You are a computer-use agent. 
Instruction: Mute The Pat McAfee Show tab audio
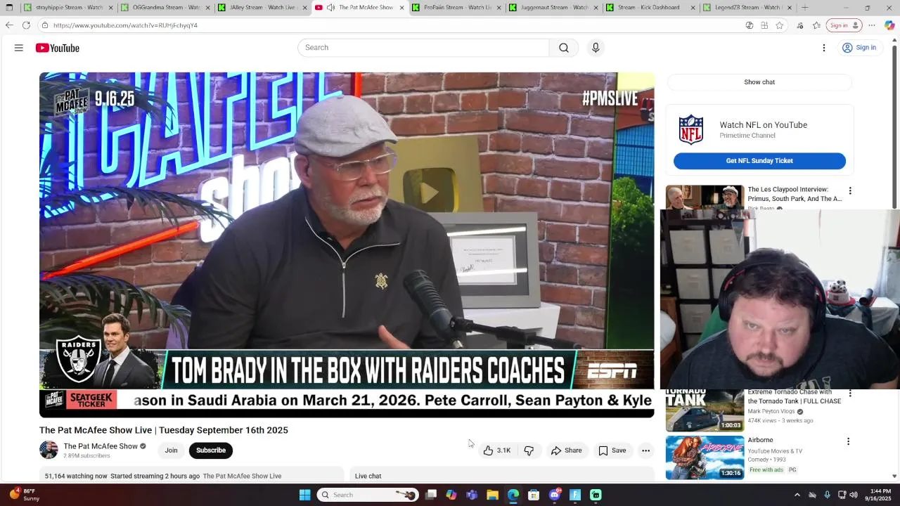330,8
